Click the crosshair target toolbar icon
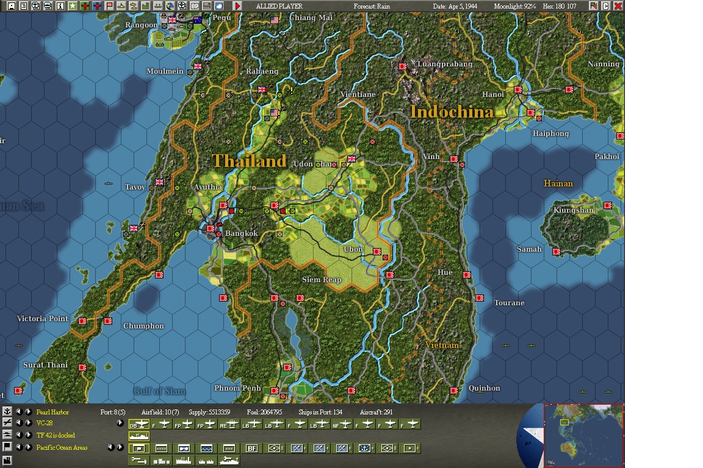This screenshot has width=703, height=468. [182, 6]
